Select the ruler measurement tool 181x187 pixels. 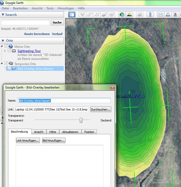pos(150,15)
